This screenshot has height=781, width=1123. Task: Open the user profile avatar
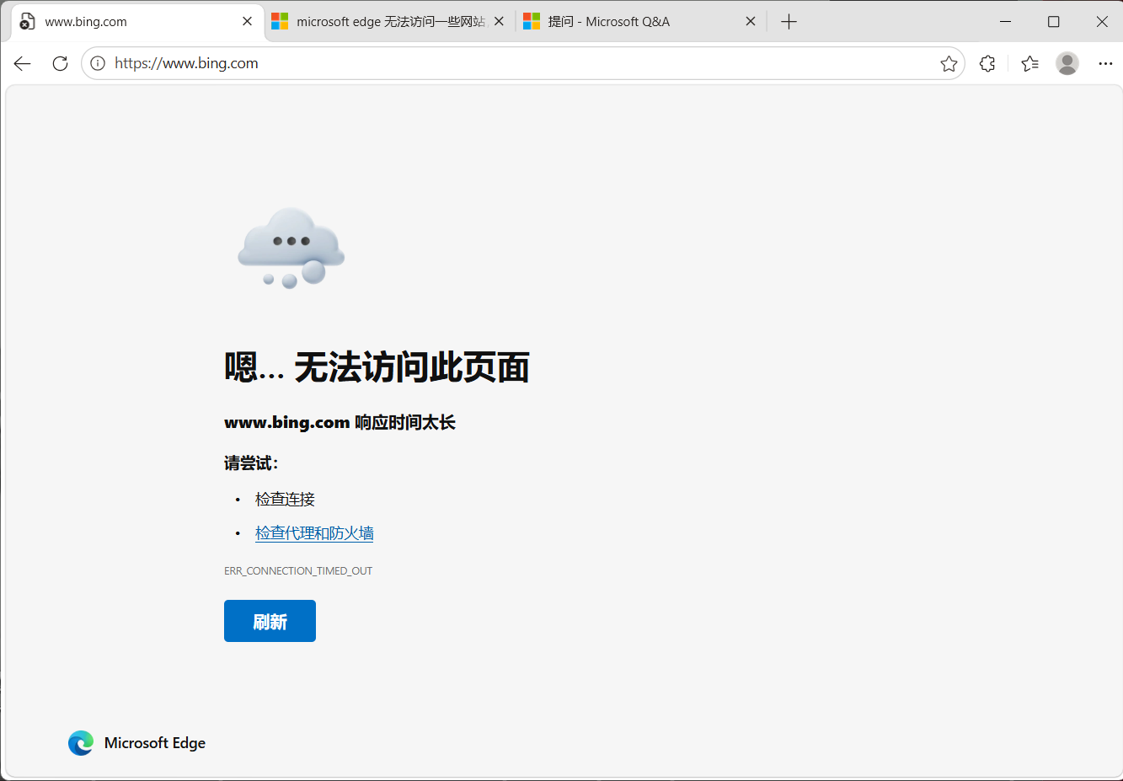tap(1067, 63)
